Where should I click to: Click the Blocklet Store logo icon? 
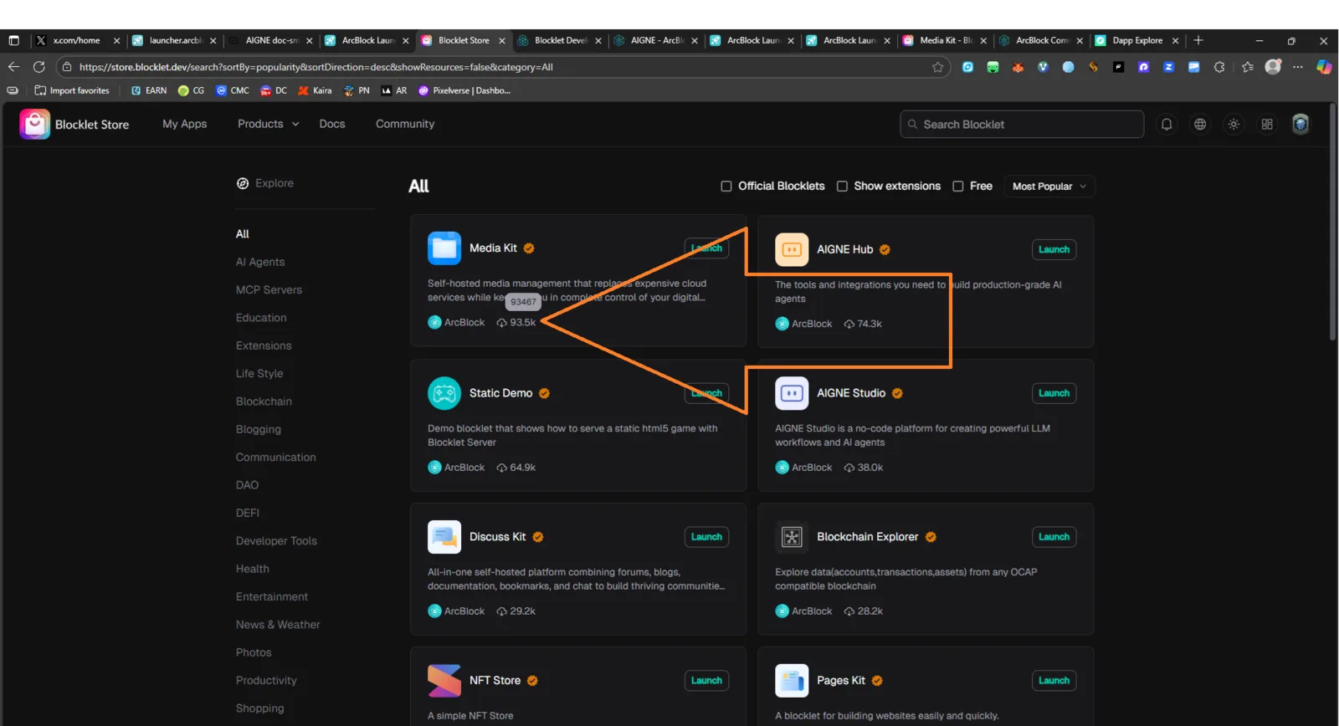[x=34, y=125]
